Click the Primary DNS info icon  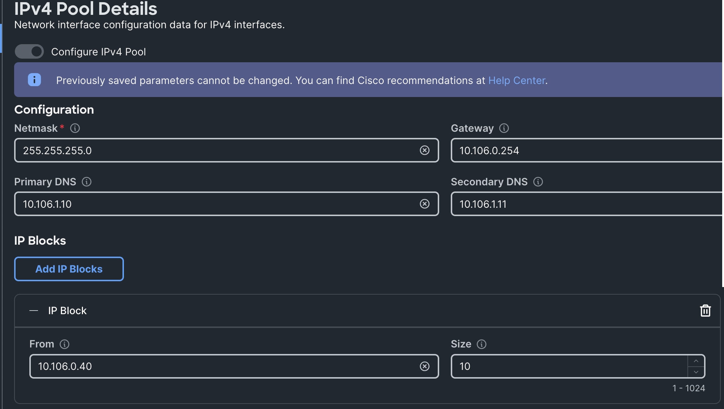87,182
